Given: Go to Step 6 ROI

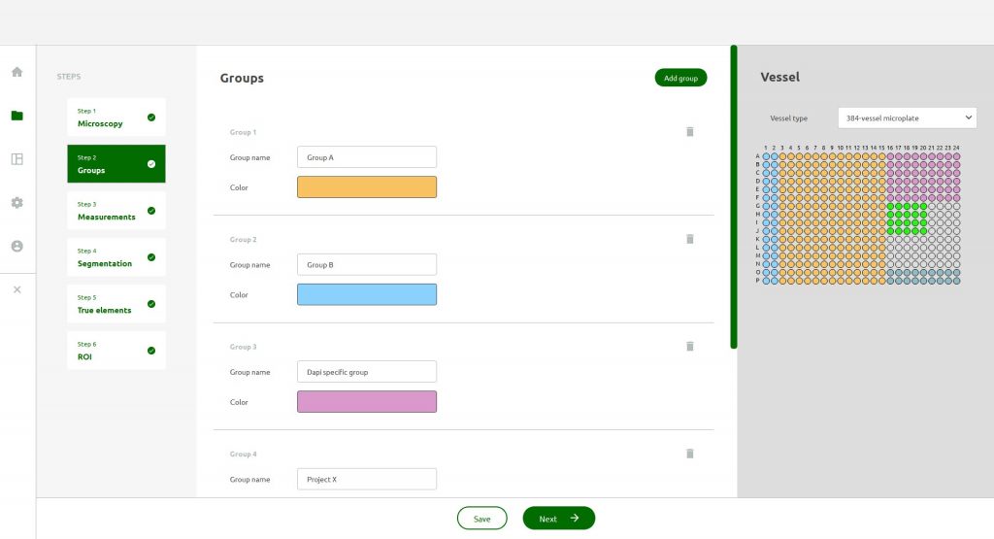Looking at the screenshot, I should point(116,351).
